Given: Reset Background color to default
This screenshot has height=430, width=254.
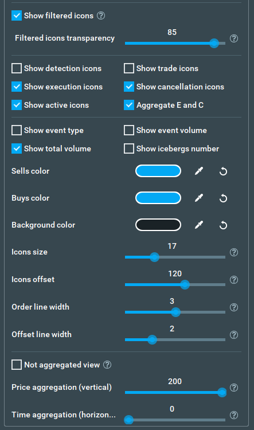Looking at the screenshot, I should click(x=223, y=225).
